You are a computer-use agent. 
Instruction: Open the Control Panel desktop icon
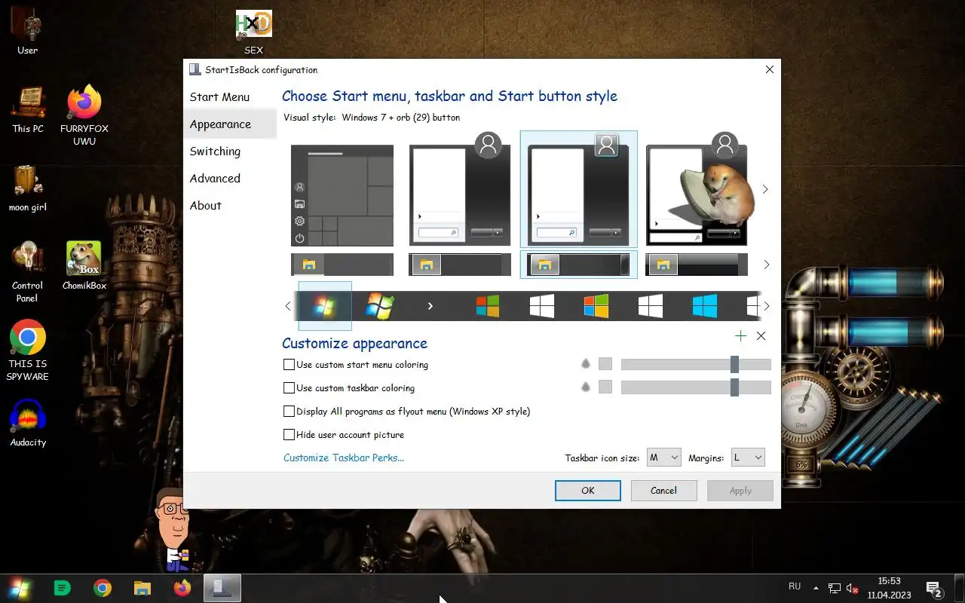(28, 271)
